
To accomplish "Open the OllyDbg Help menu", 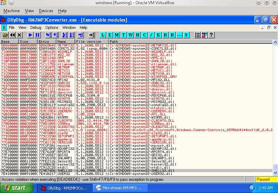I will pos(83,28).
